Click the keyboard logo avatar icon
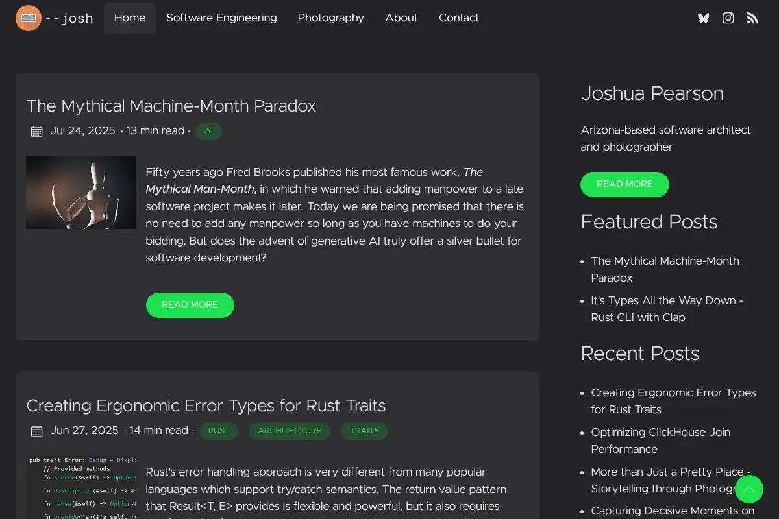 point(29,18)
